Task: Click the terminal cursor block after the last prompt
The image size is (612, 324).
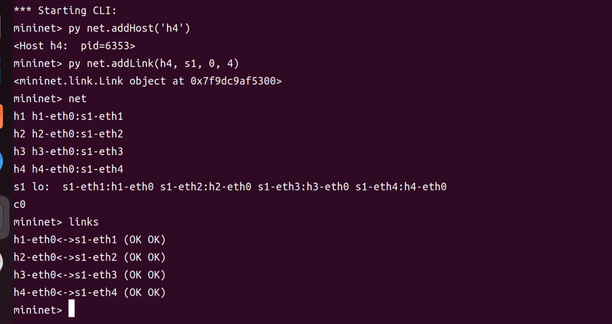Action: [x=71, y=309]
